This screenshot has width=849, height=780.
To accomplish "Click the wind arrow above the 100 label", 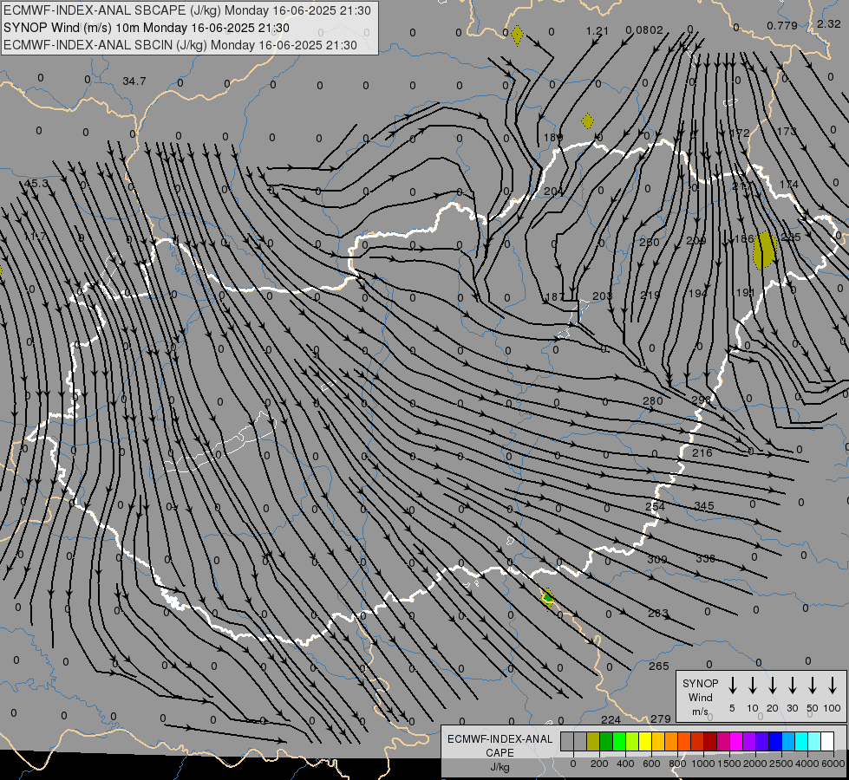I will tap(833, 686).
